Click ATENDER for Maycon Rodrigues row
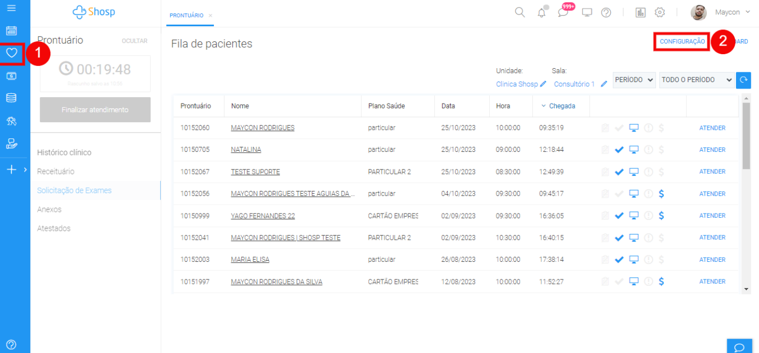759x353 pixels. click(712, 128)
